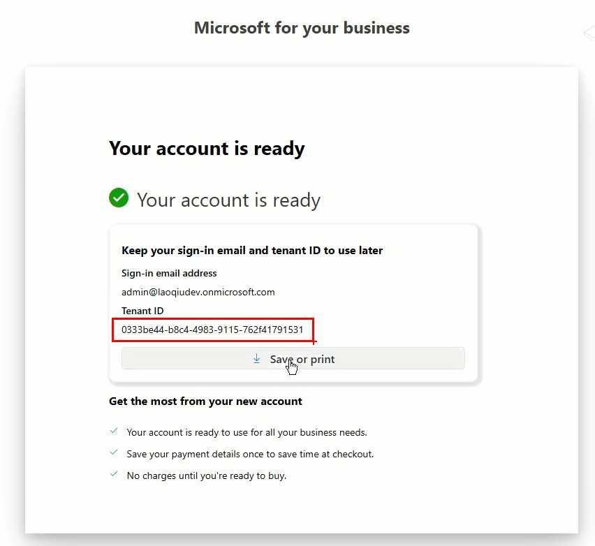This screenshot has width=595, height=546.
Task: Click the words 'Save or print' on the button
Action: point(302,359)
